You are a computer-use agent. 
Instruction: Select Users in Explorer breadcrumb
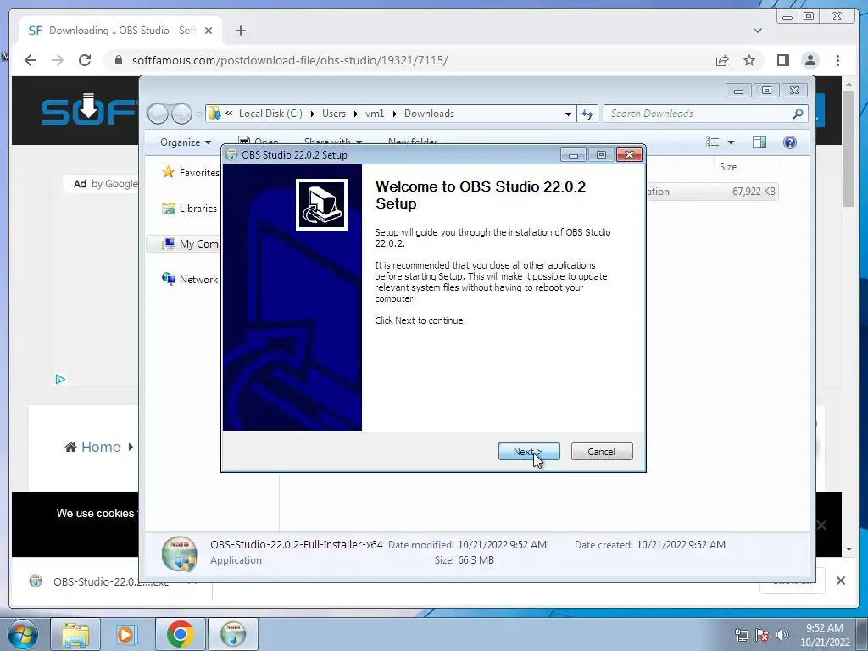point(334,114)
